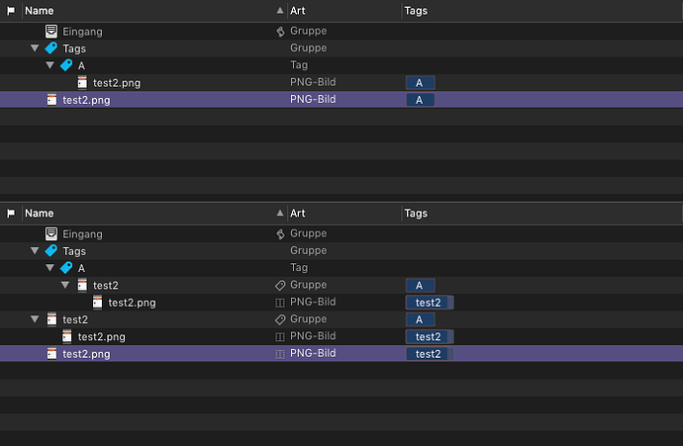Select the Eingang inbox icon in the upper list
The width and height of the screenshot is (683, 446).
point(51,32)
